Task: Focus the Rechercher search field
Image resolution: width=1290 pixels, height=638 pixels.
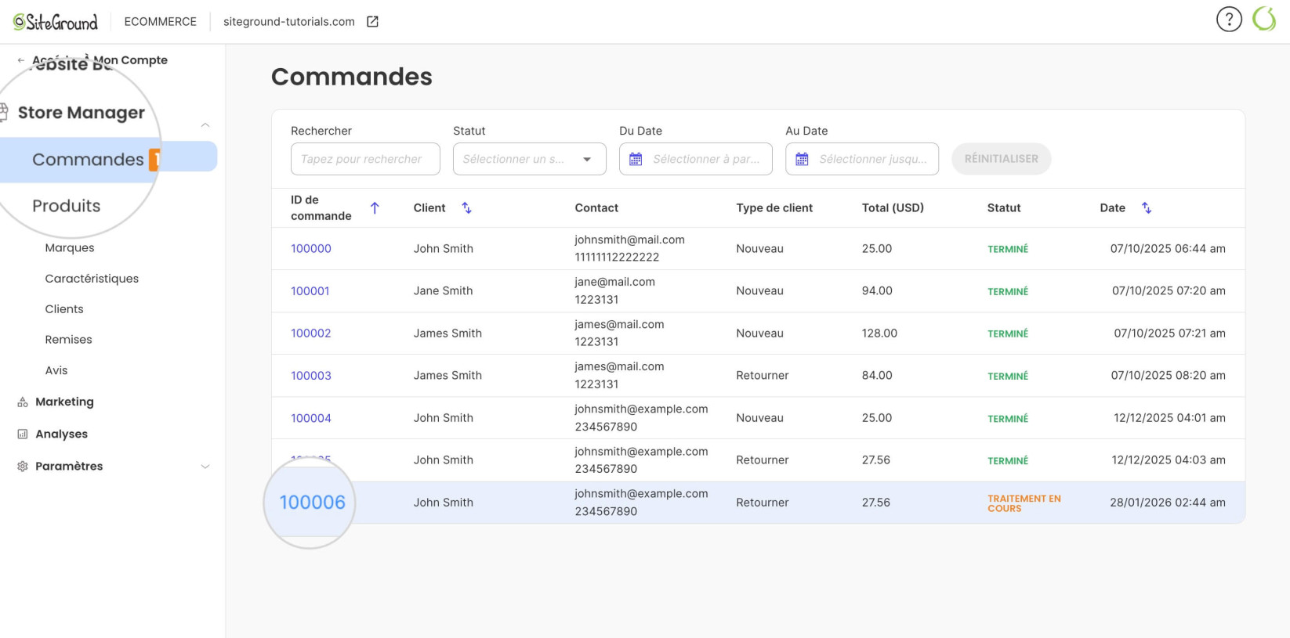Action: tap(364, 159)
